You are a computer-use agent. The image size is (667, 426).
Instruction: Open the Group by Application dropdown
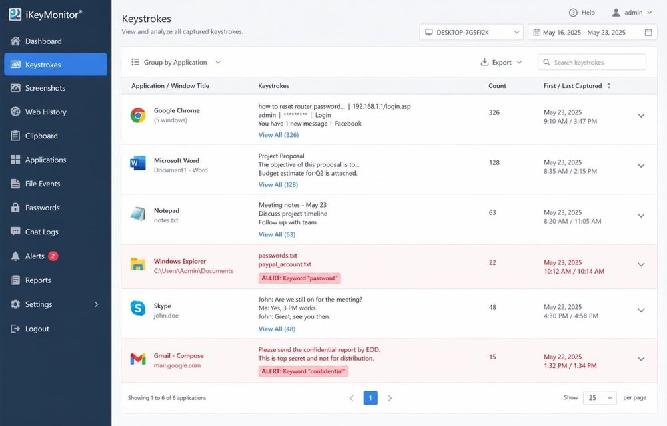pos(176,62)
